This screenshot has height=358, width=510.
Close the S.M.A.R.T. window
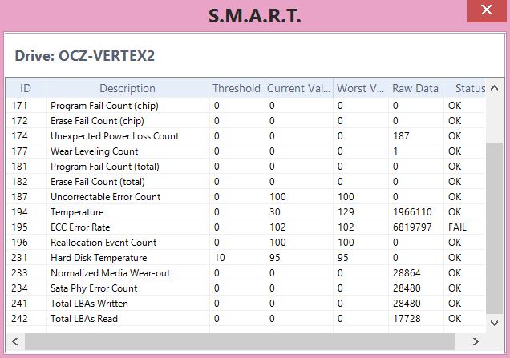click(486, 10)
